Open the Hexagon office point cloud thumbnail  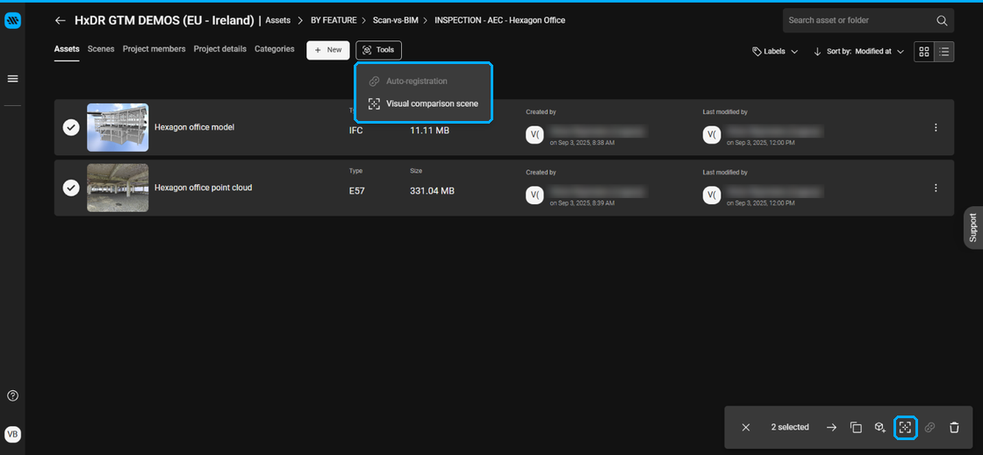point(118,188)
